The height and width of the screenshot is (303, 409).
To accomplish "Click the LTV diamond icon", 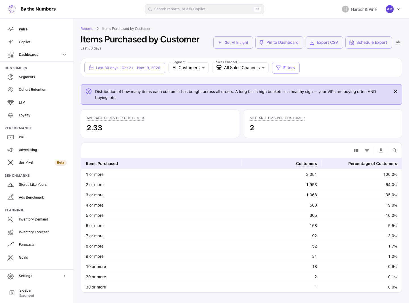I will click(11, 102).
